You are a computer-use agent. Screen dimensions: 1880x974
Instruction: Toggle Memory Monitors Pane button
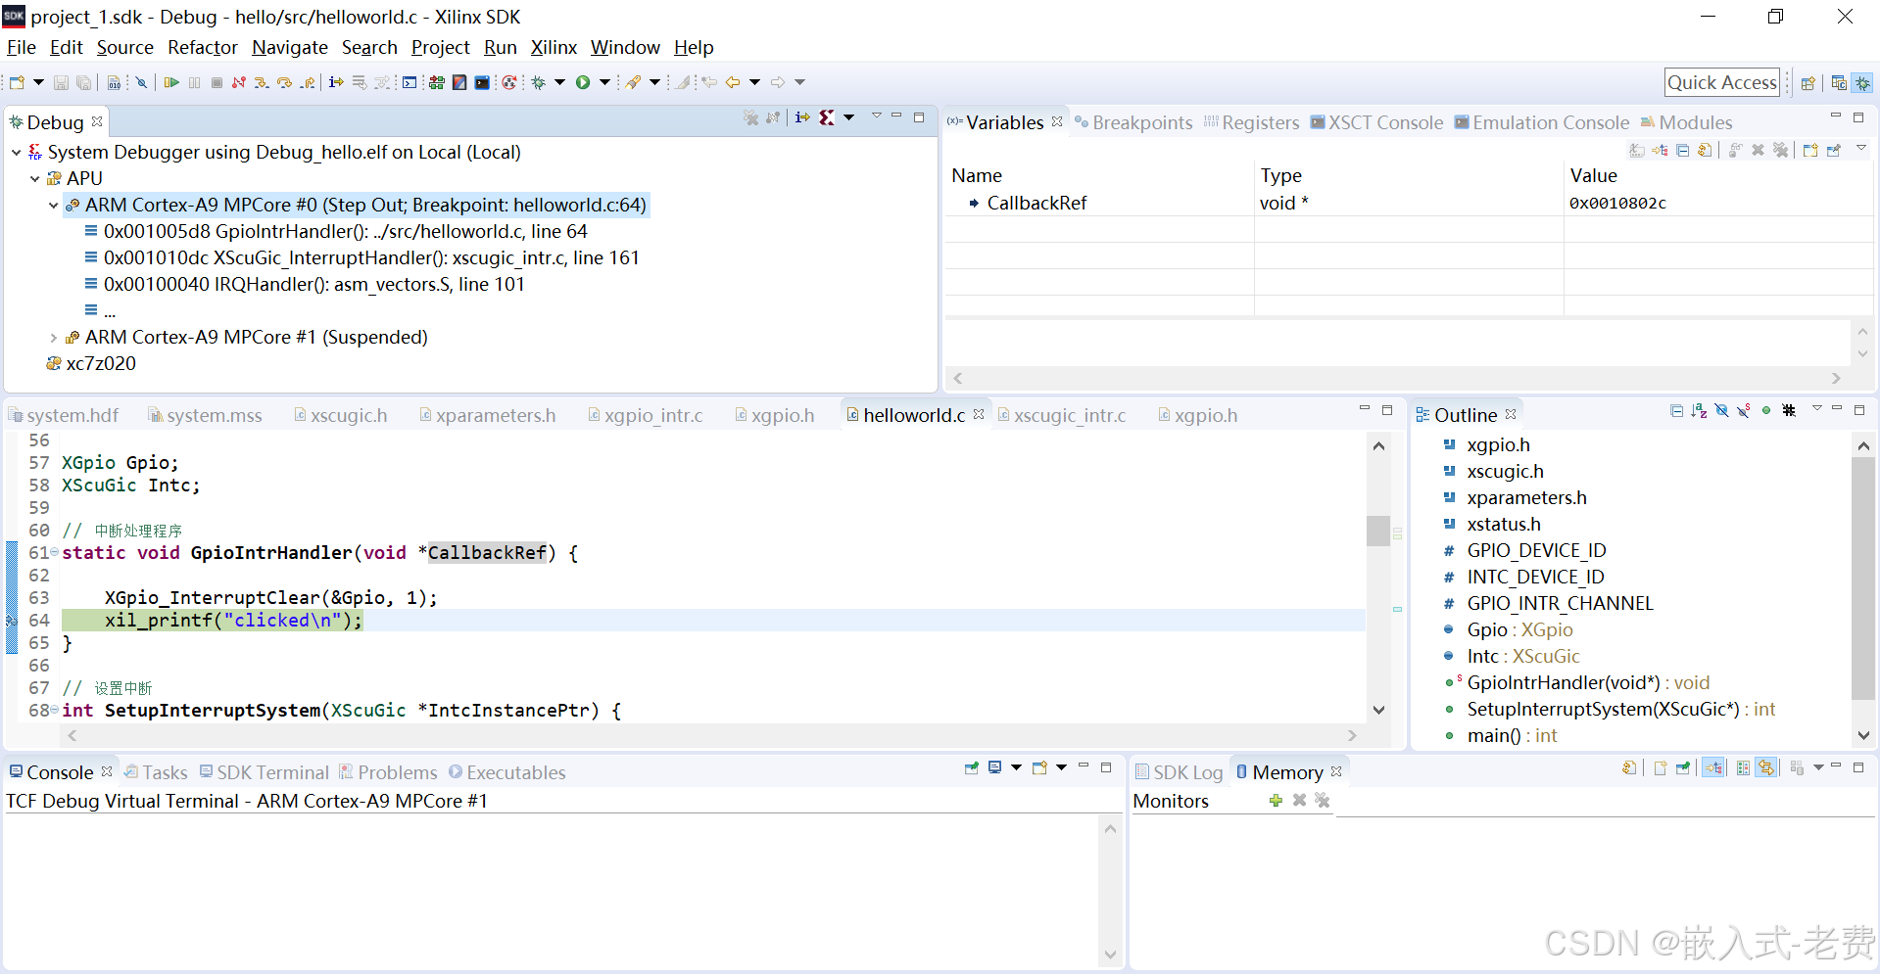1712,767
